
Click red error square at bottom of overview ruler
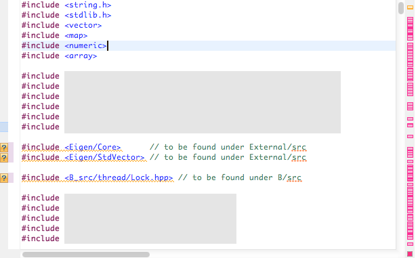click(410, 253)
